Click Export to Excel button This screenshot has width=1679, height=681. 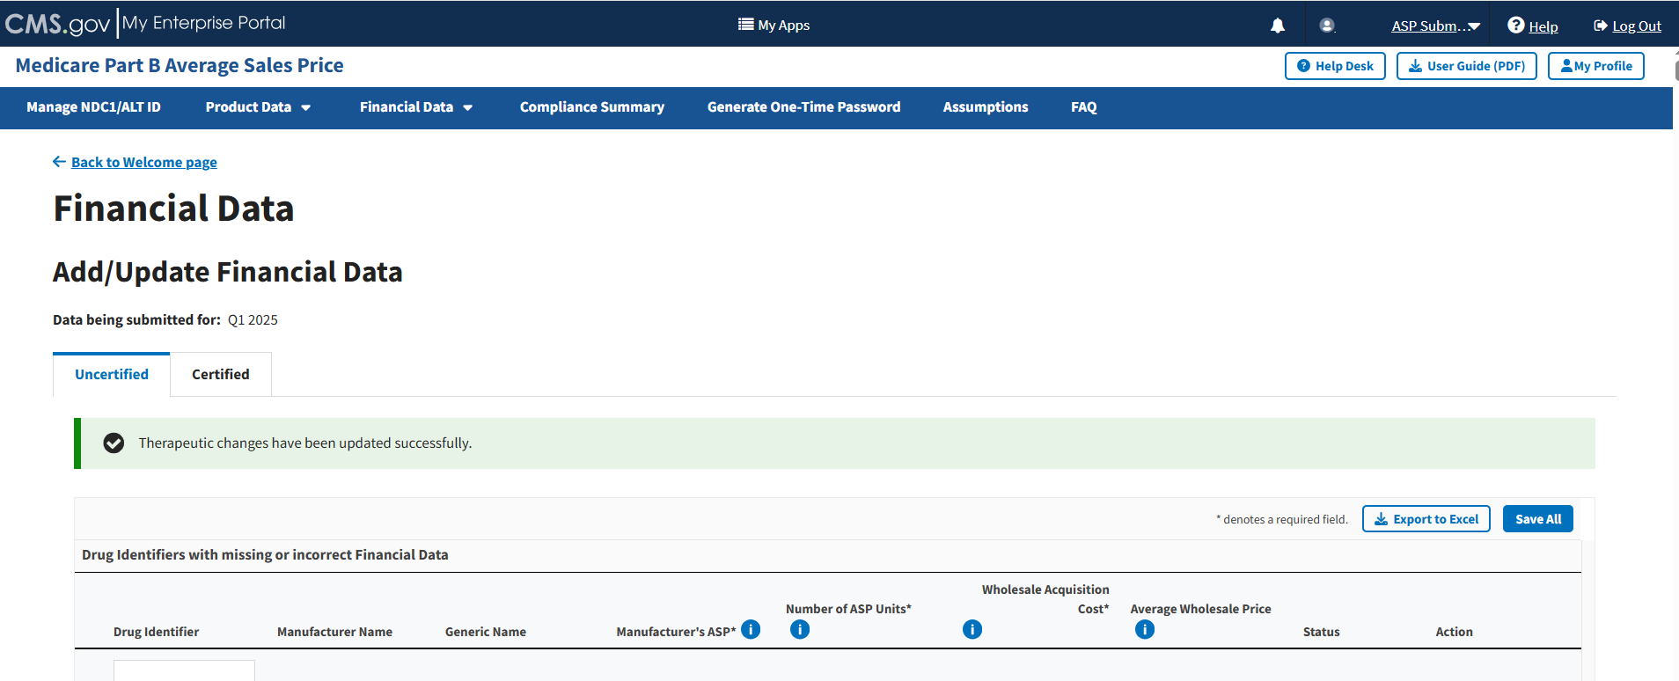click(x=1426, y=519)
